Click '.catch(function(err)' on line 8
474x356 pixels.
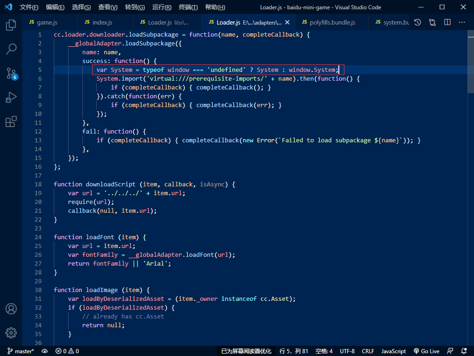click(x=139, y=96)
